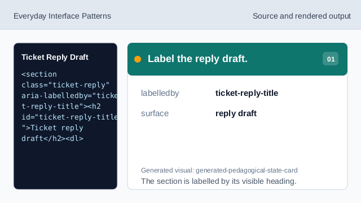This screenshot has width=361, height=203.
Task: Click the 01 step badge
Action: click(331, 59)
